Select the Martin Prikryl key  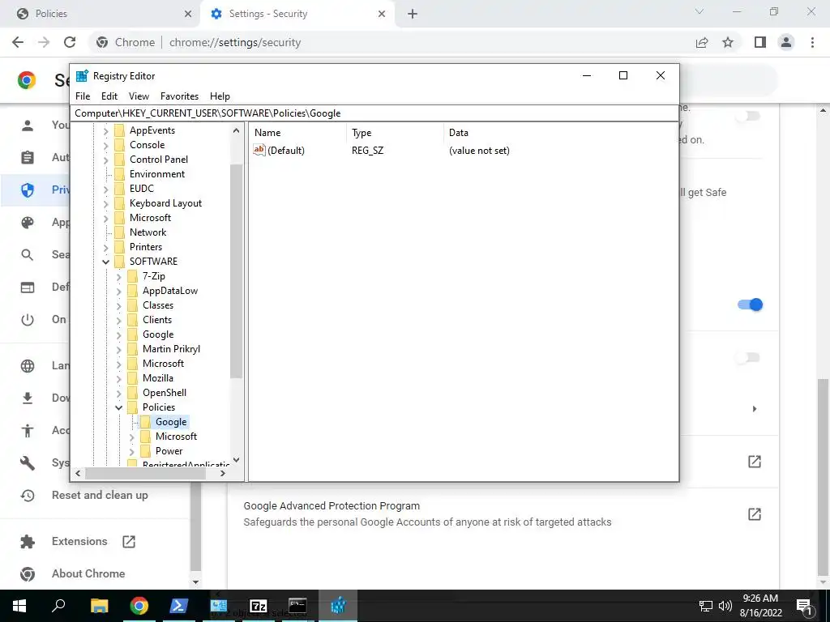171,349
